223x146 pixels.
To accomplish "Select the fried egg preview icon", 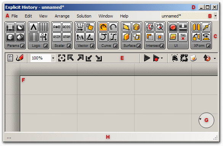I will [193, 58].
